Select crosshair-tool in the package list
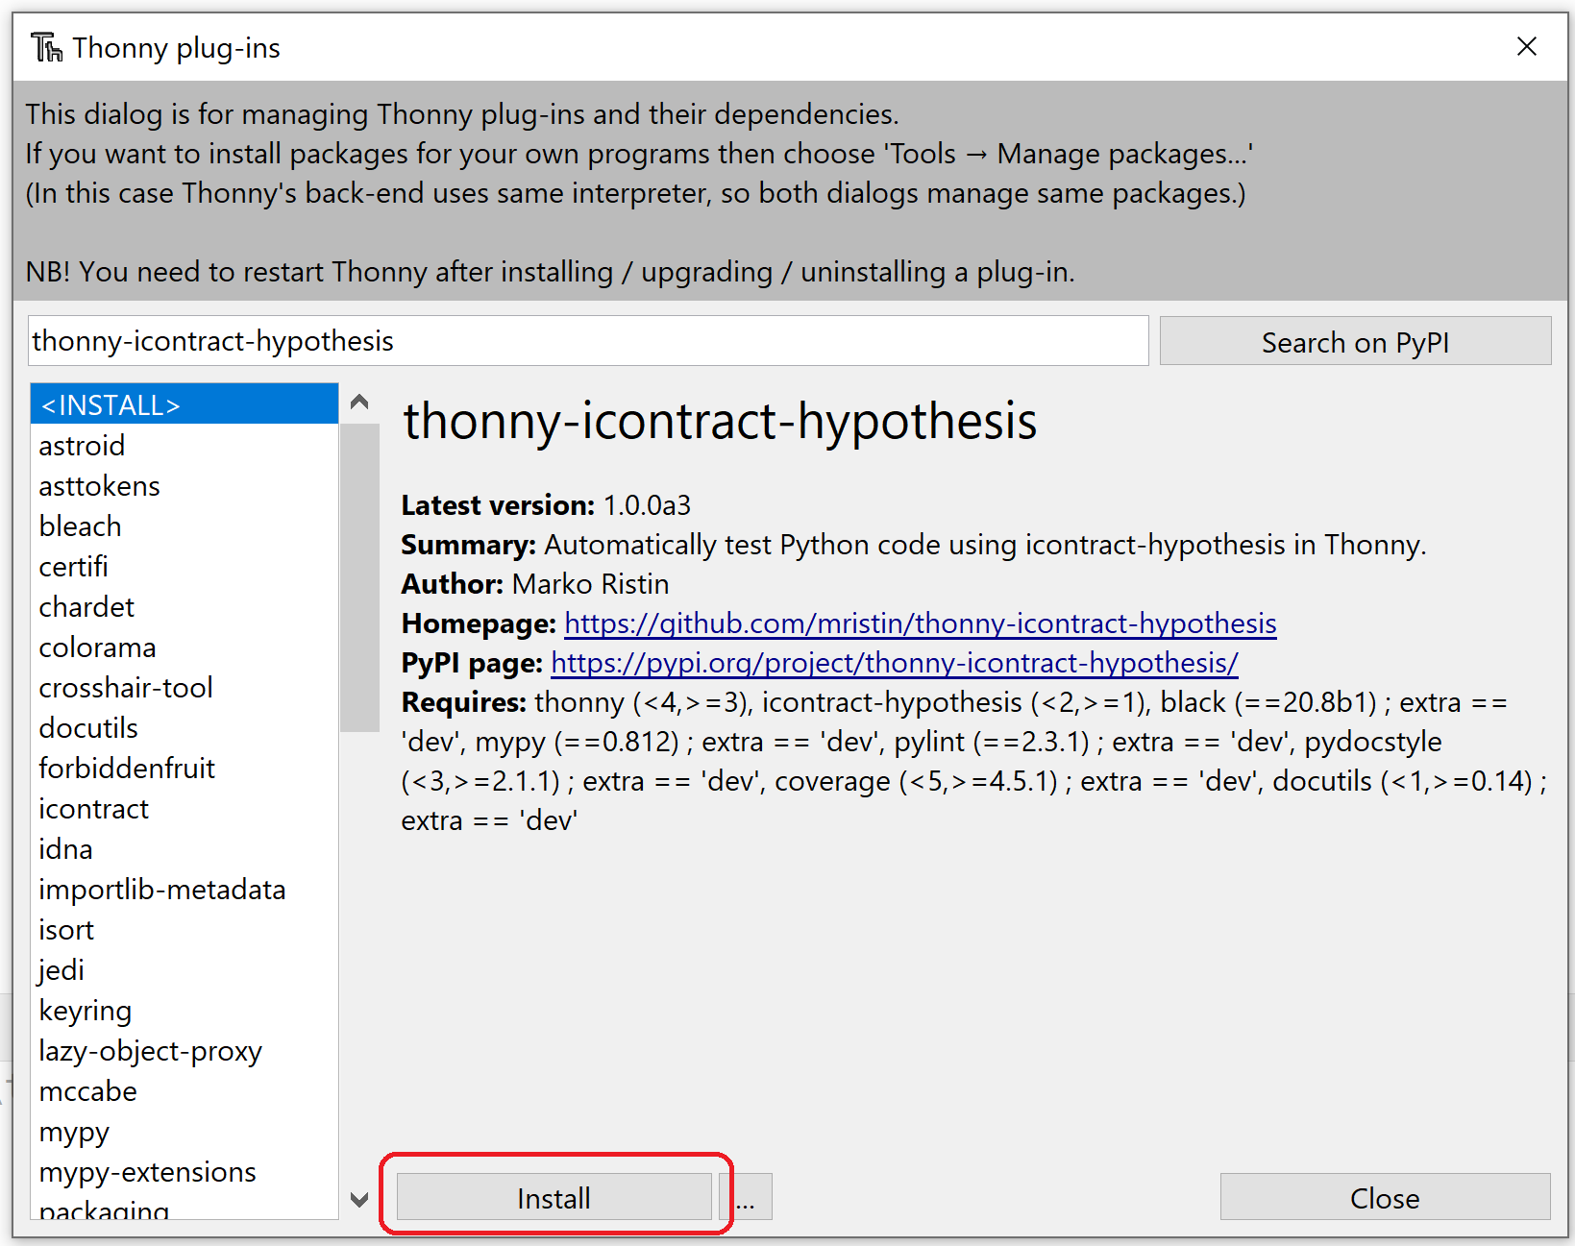This screenshot has width=1575, height=1246. (185, 687)
